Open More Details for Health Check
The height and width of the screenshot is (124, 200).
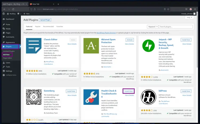(x=129, y=95)
